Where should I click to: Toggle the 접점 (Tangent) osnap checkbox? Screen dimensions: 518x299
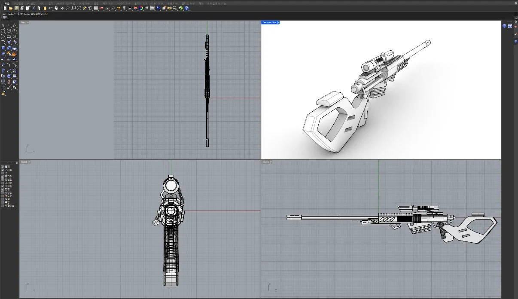(3, 189)
